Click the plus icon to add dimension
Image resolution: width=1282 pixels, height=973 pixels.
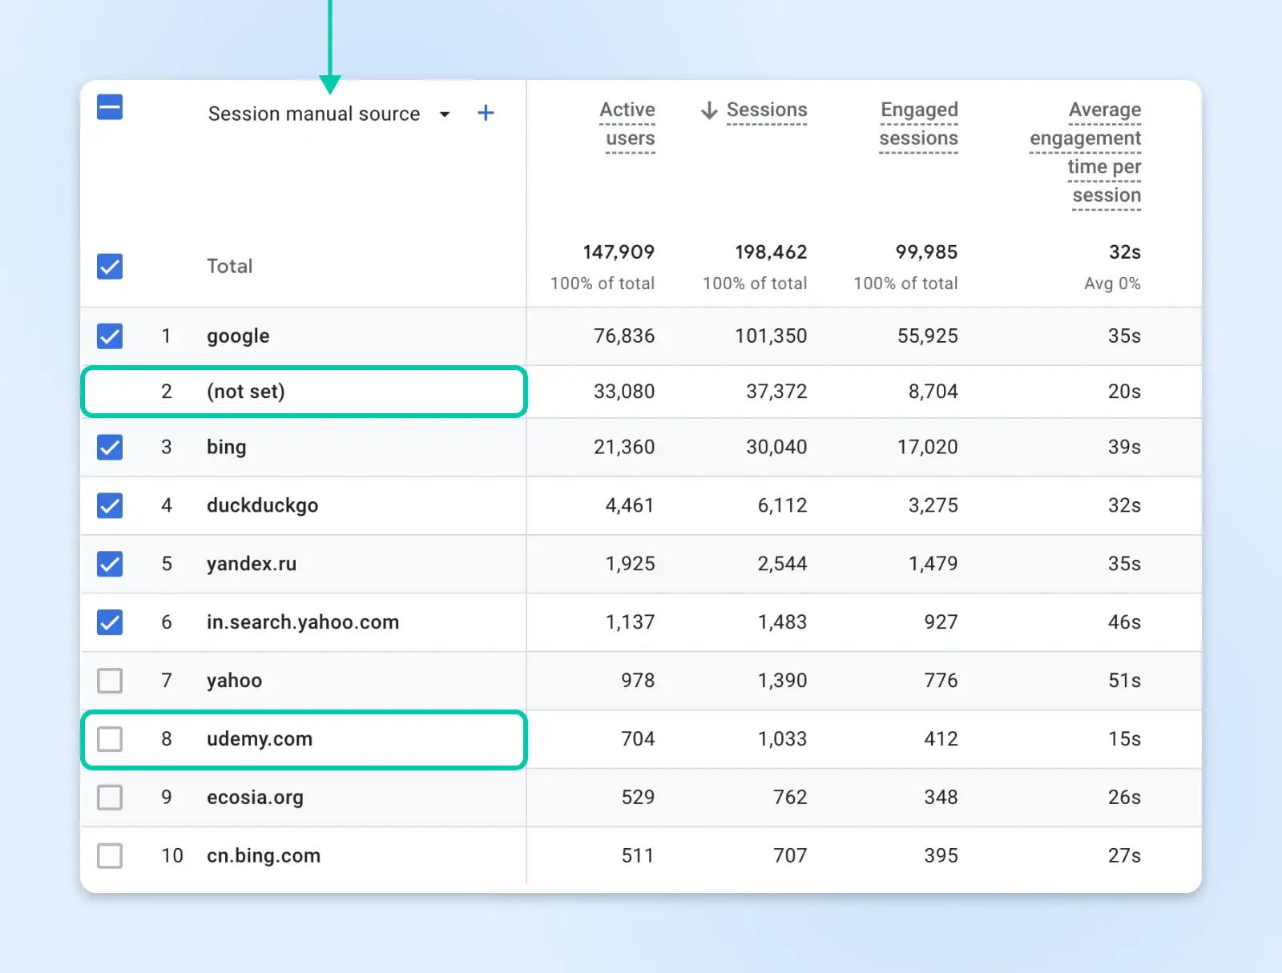point(486,113)
